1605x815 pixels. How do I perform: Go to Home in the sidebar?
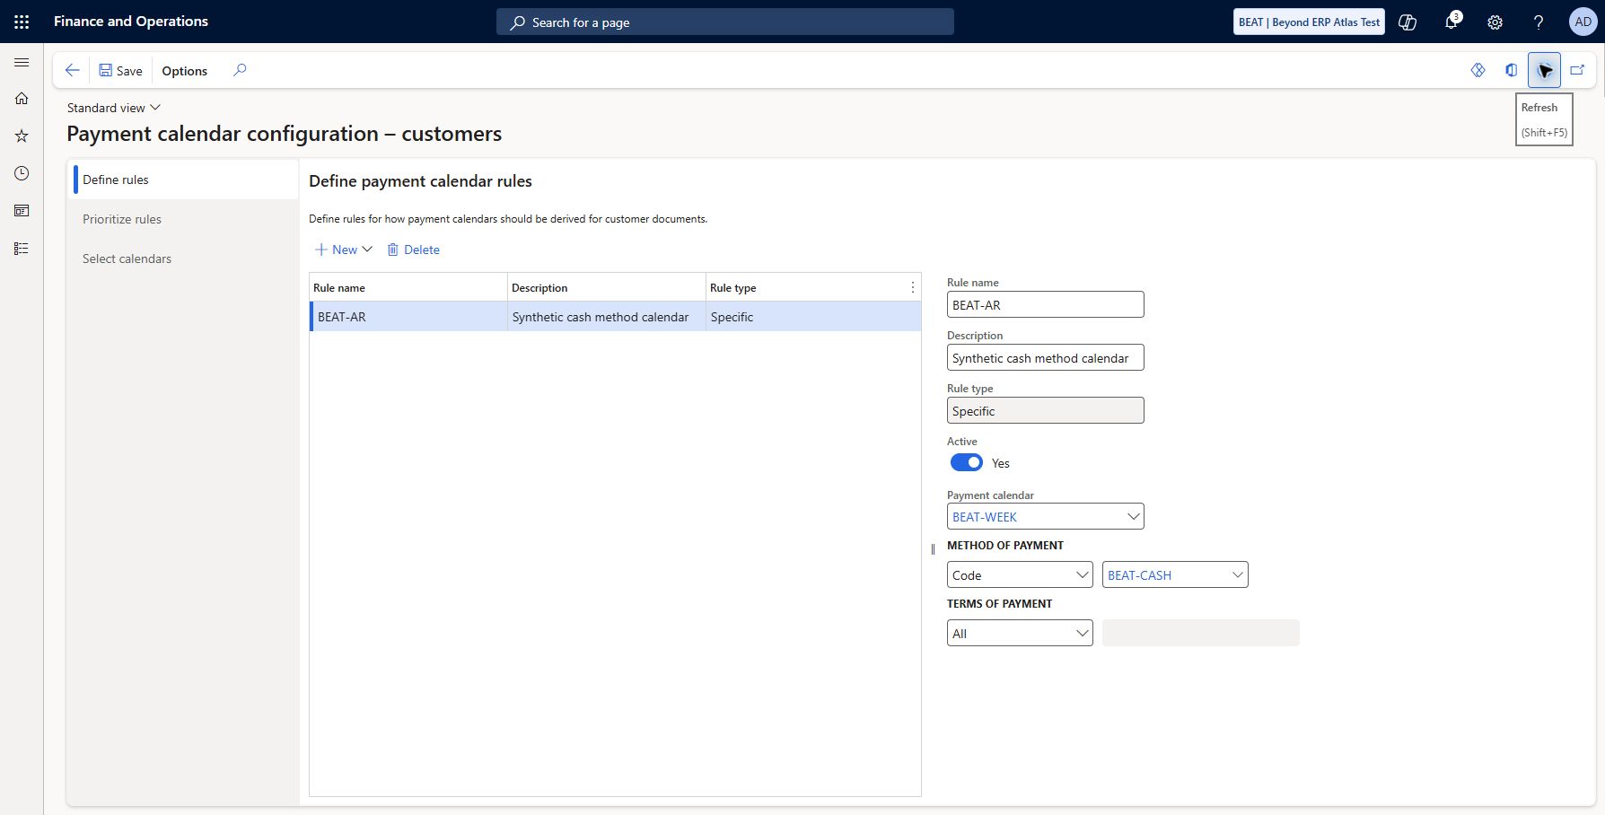22,99
